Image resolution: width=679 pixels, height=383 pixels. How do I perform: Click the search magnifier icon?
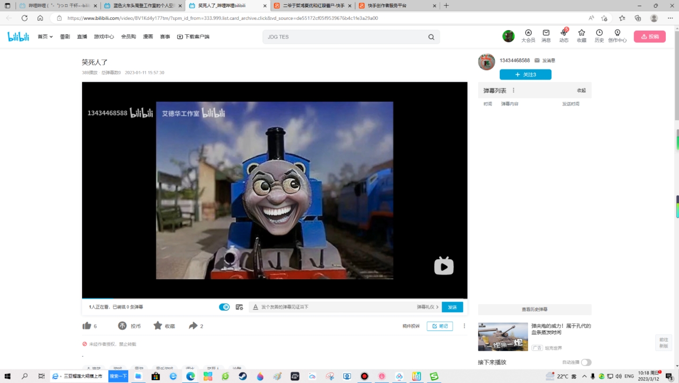431,37
